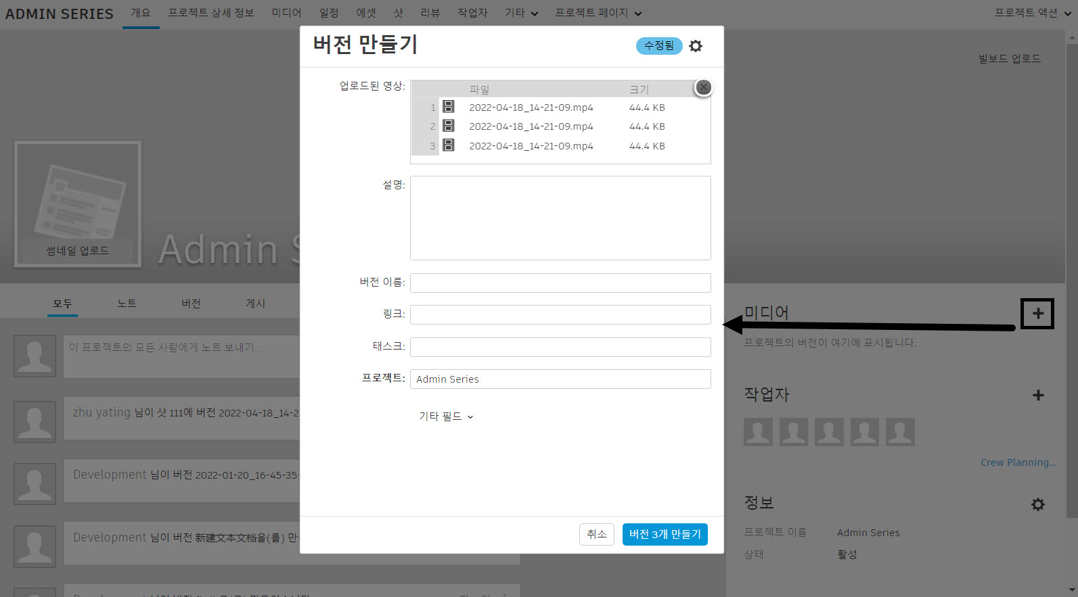Click into the 설명 text area
The image size is (1078, 597).
pos(560,218)
